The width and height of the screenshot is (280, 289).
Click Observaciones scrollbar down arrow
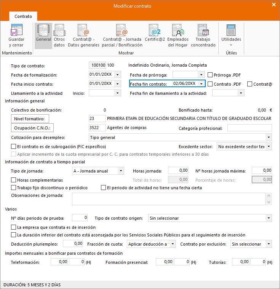coord(269,202)
